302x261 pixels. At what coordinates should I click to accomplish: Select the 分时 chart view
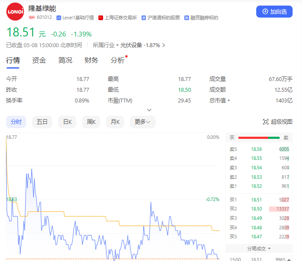(16, 122)
